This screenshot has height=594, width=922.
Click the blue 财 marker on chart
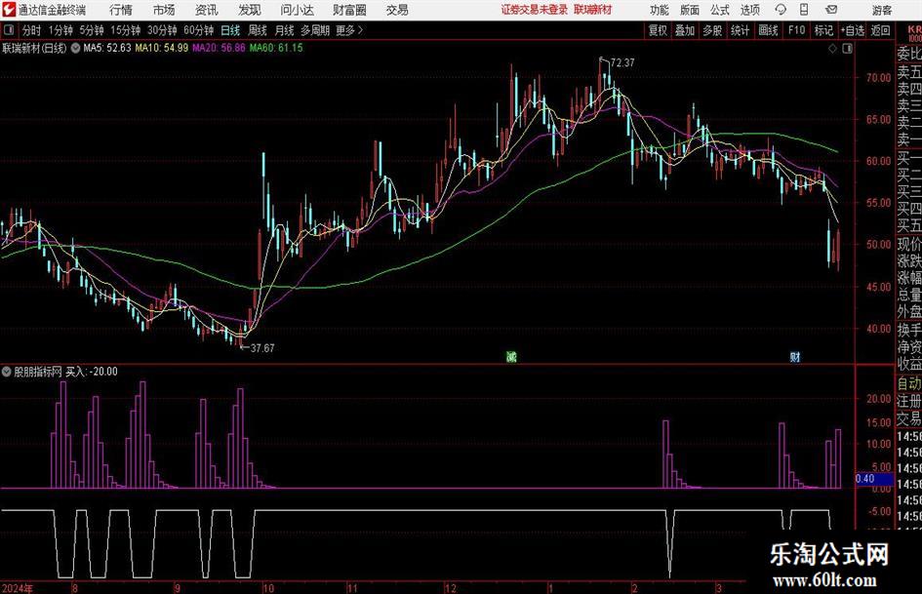click(794, 356)
